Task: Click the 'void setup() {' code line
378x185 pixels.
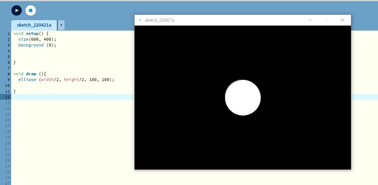Action: pyautogui.click(x=31, y=33)
